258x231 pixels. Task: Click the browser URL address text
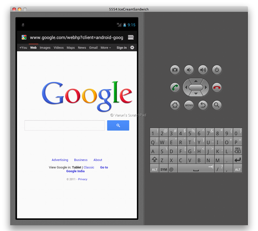click(x=77, y=37)
